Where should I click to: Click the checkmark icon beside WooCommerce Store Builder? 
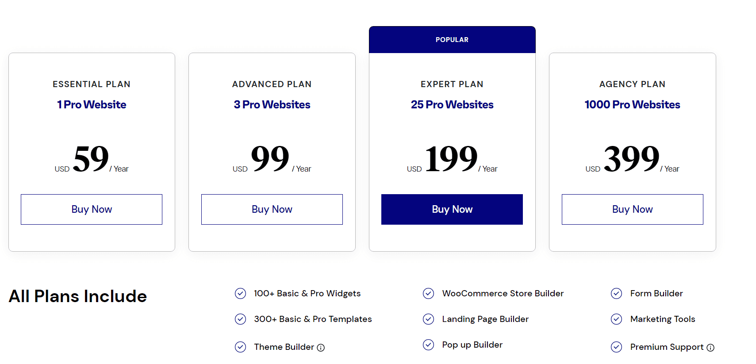click(x=429, y=293)
